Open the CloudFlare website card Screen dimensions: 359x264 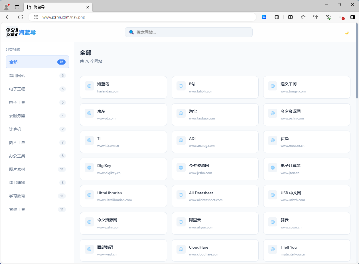pos(215,250)
